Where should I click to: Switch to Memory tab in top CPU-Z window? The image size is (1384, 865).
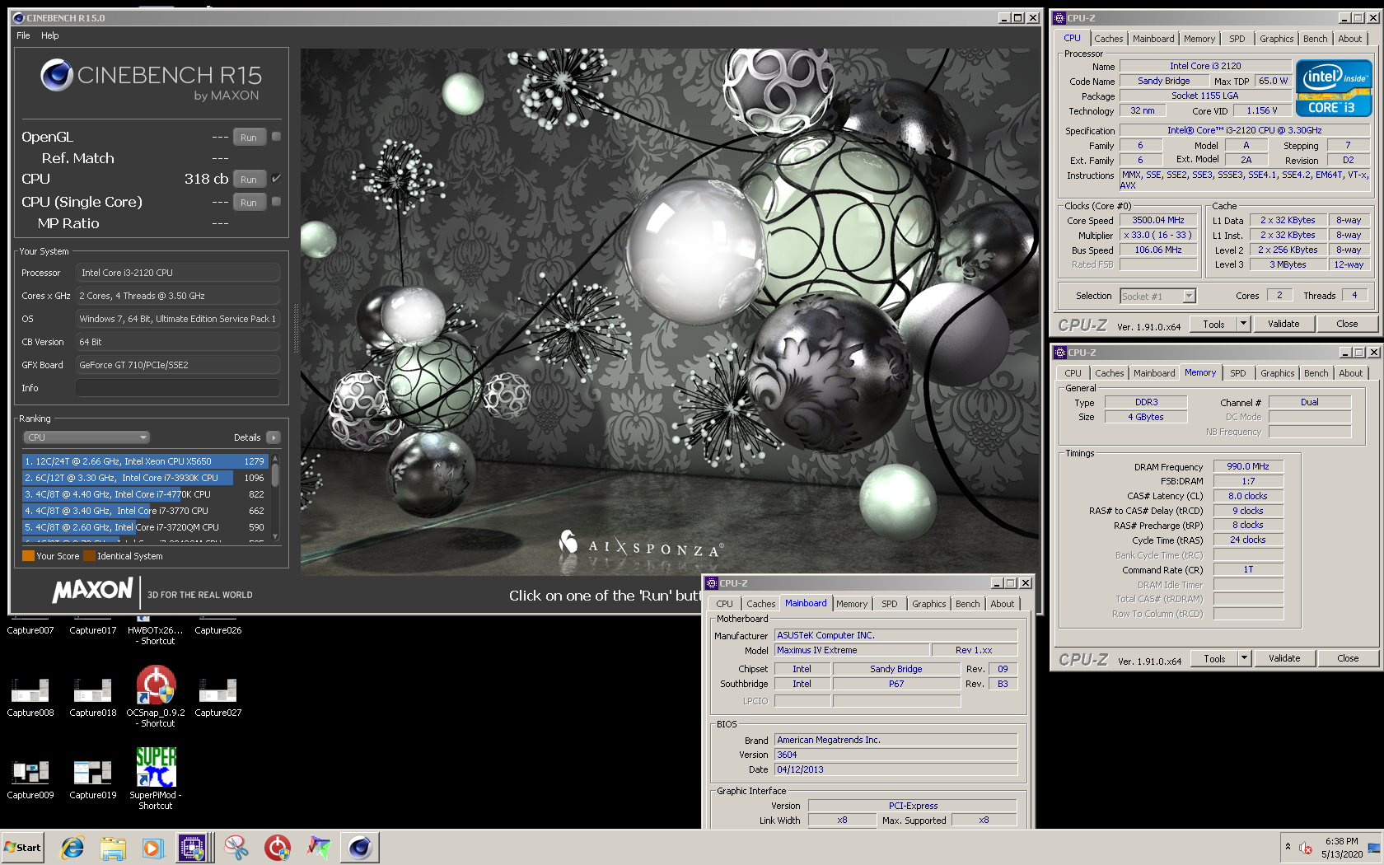(1199, 39)
